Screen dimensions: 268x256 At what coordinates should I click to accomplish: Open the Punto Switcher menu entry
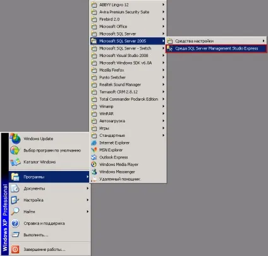pyautogui.click(x=128, y=77)
